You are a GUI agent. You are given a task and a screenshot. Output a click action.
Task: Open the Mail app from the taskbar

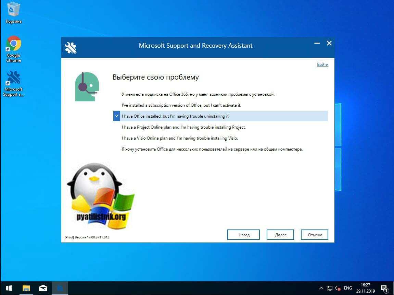43,288
